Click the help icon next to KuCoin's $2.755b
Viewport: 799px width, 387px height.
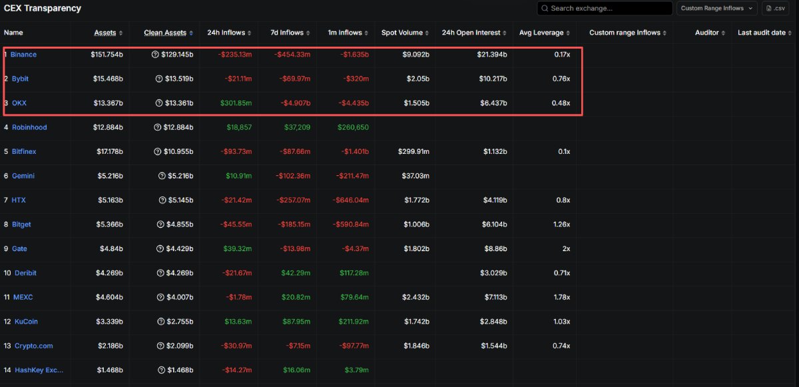click(x=160, y=322)
